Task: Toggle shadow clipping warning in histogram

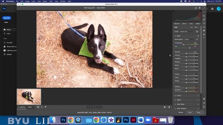Action: [x=174, y=11]
